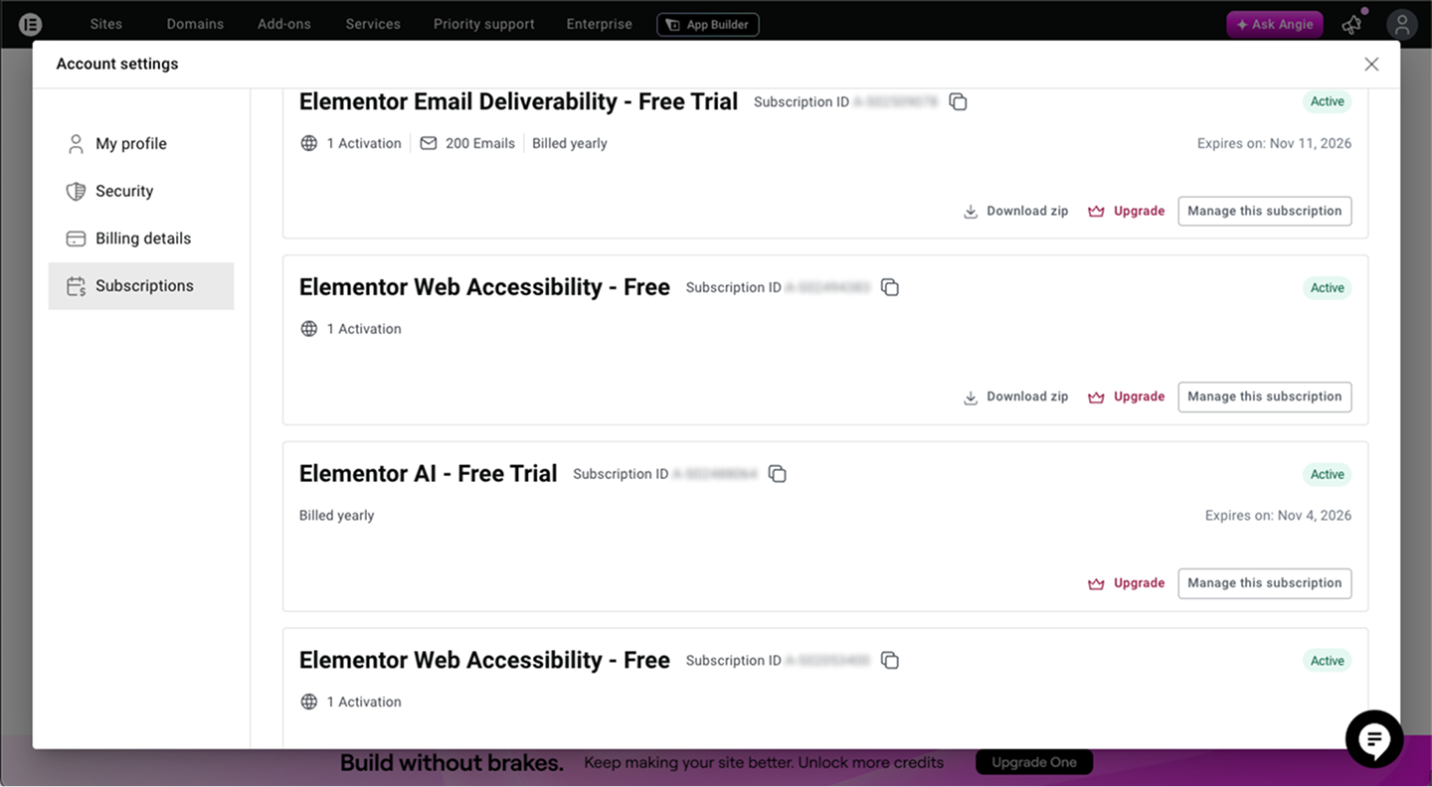The height and width of the screenshot is (787, 1432).
Task: Click the Ask Angie button
Action: 1275,25
